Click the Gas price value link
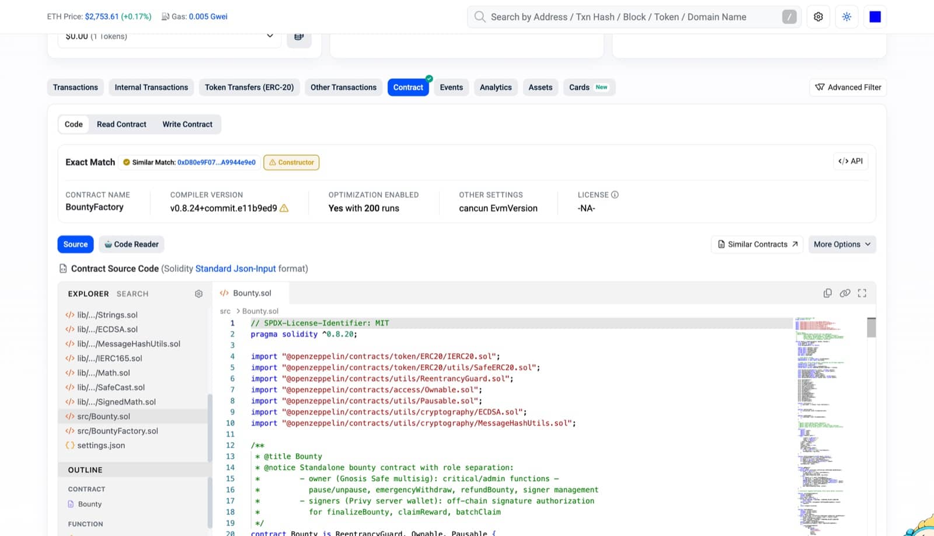Screen dimensions: 934x536 [208, 16]
